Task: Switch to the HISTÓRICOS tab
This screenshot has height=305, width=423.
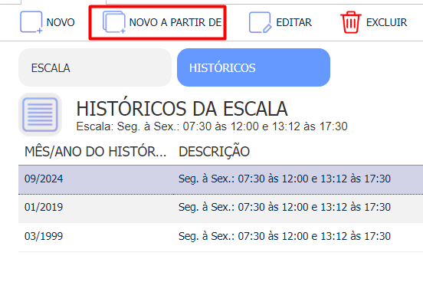Action: click(x=254, y=67)
